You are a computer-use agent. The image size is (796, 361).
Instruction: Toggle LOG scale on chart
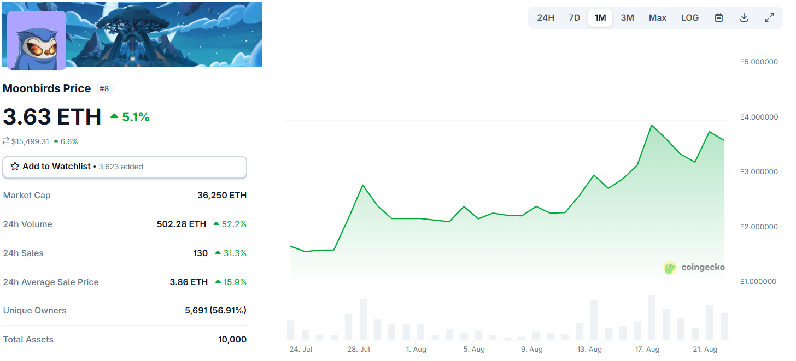click(689, 17)
